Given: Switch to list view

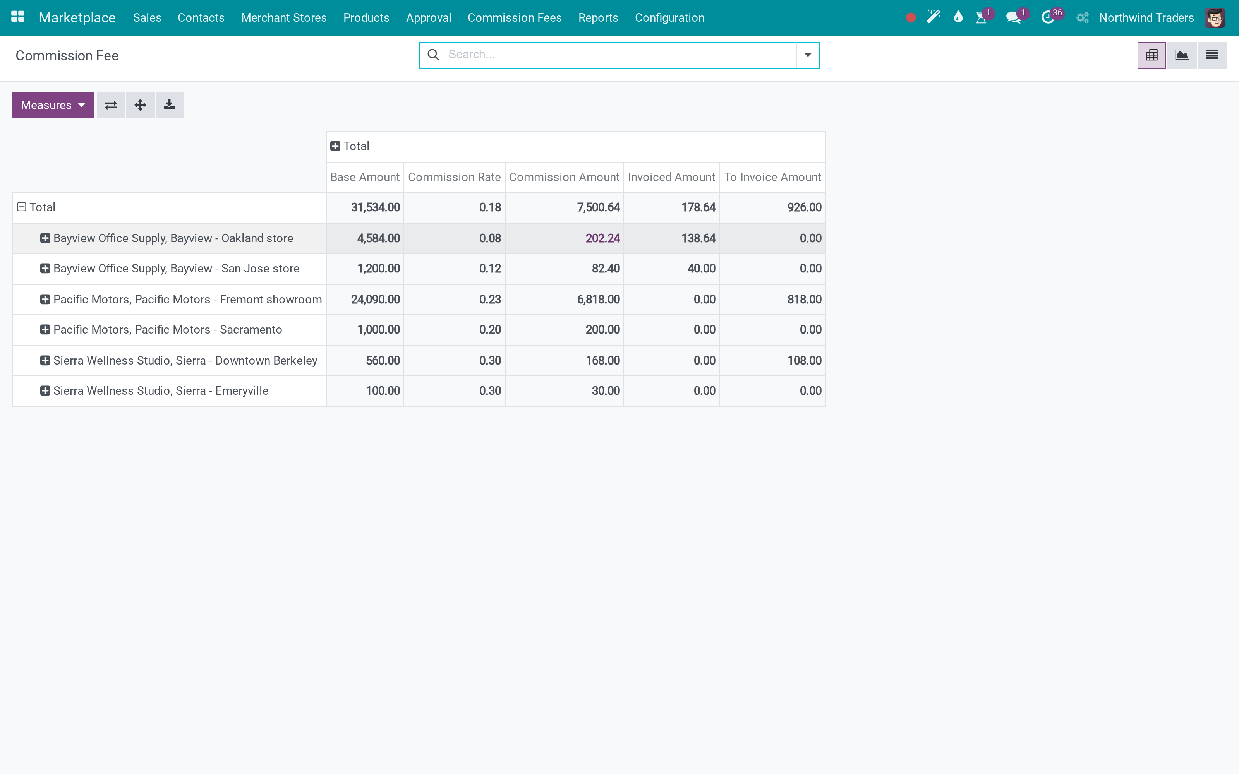Looking at the screenshot, I should click(x=1212, y=55).
